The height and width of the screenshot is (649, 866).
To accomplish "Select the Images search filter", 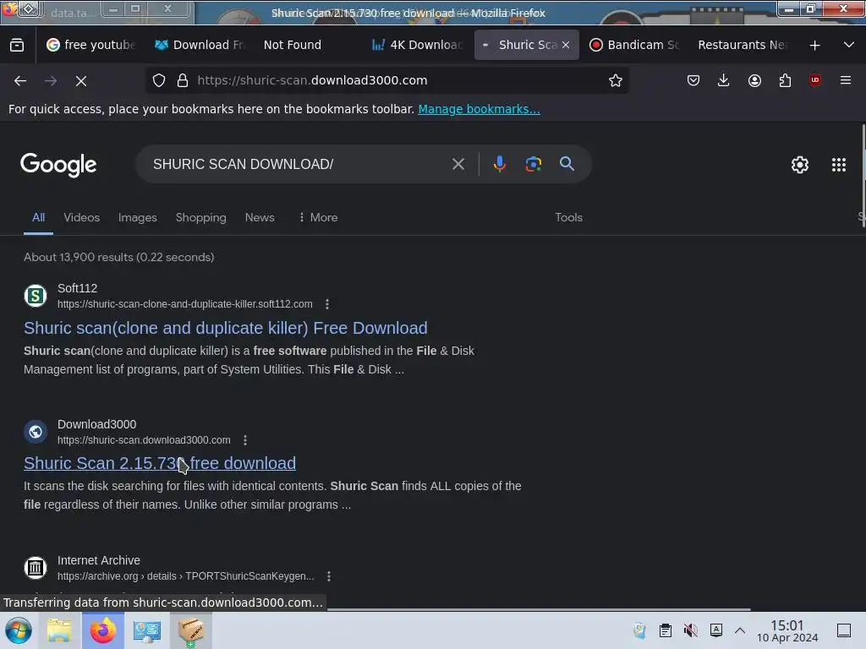I will pos(138,217).
